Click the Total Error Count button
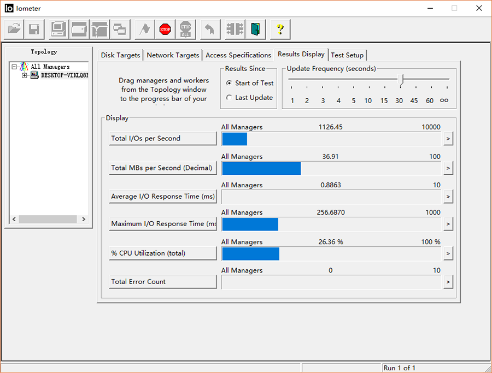Viewport: 492px width, 373px height. [162, 282]
